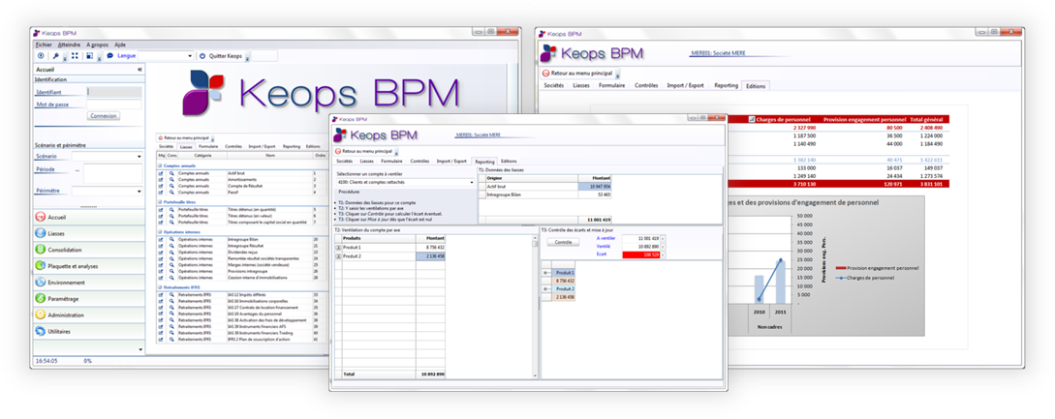
Task: Click the Retour au menu principal icon in the middle window
Action: coord(338,151)
